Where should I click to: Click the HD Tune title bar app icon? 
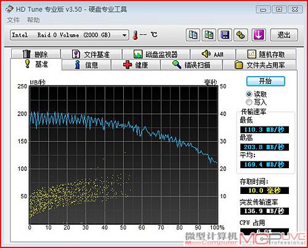point(9,9)
